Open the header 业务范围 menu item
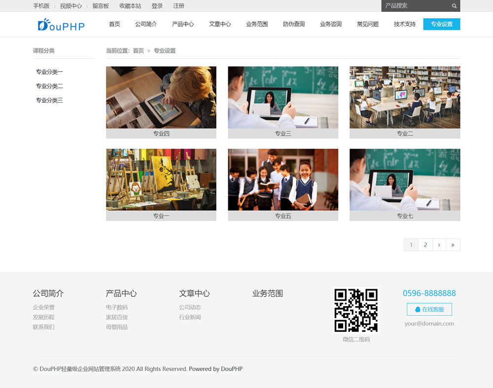The width and height of the screenshot is (493, 388). pos(257,24)
